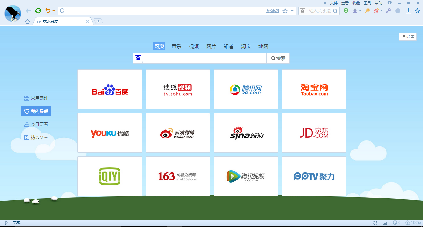Expand the address bar history dropdown
Viewport: 423px width, 227px height.
(x=292, y=11)
